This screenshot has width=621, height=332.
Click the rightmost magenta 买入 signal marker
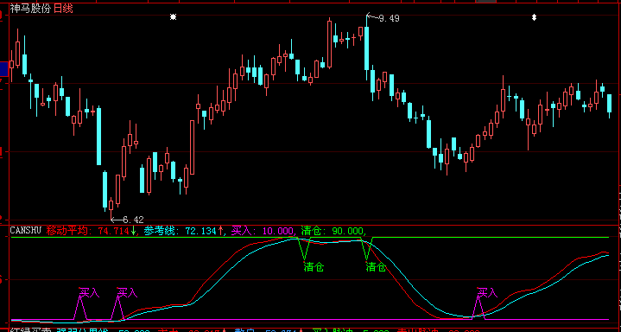pos(487,292)
